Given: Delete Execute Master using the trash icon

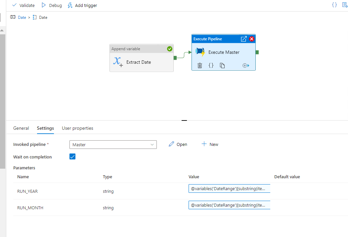Looking at the screenshot, I should click(200, 65).
